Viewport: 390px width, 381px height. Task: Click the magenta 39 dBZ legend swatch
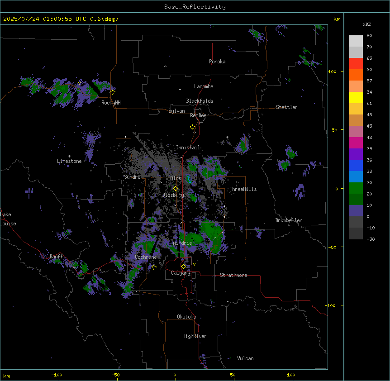tap(356, 143)
